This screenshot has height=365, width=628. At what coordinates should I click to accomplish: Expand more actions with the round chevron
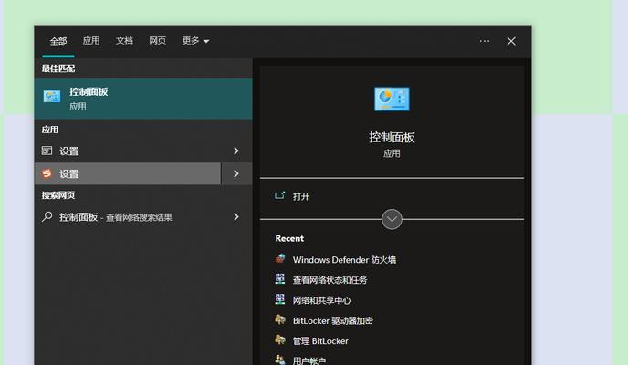coord(392,219)
